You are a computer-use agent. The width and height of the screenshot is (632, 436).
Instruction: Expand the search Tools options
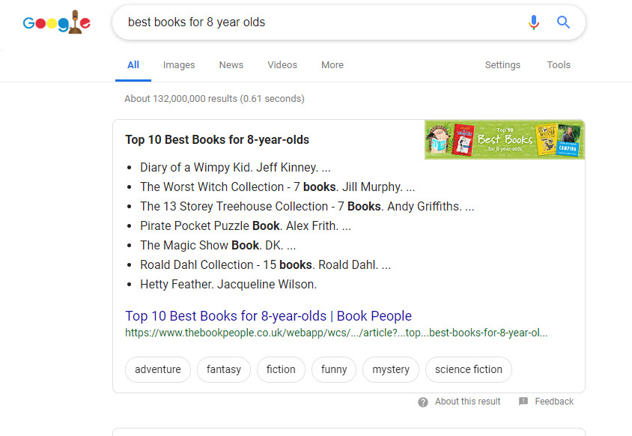559,65
